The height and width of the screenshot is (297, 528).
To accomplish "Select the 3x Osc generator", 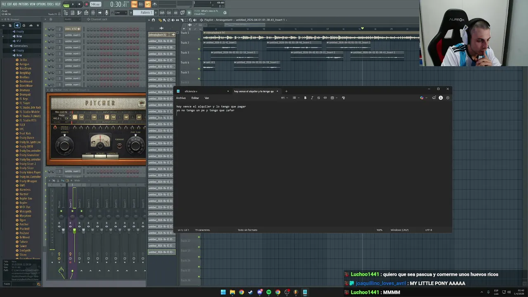I will tap(23, 60).
